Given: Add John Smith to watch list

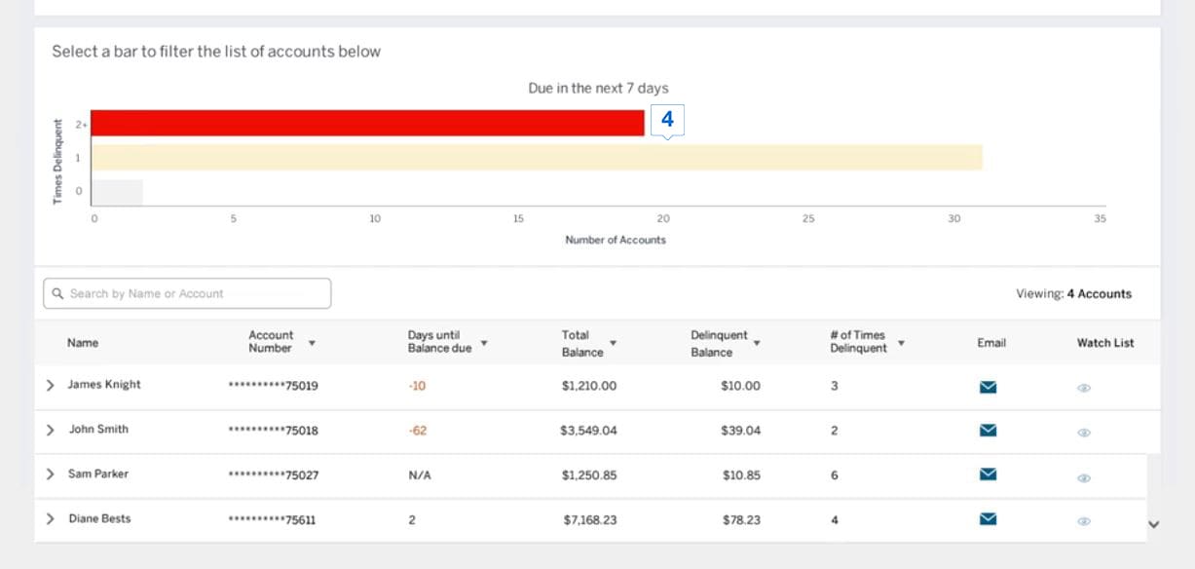Looking at the screenshot, I should pos(1084,433).
